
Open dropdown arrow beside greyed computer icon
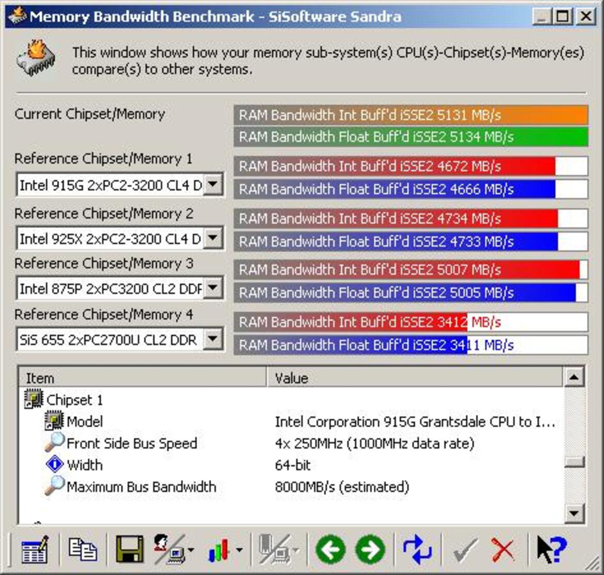point(295,550)
